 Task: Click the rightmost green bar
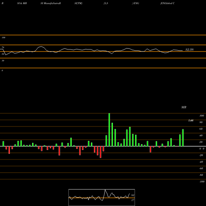coord(183,138)
